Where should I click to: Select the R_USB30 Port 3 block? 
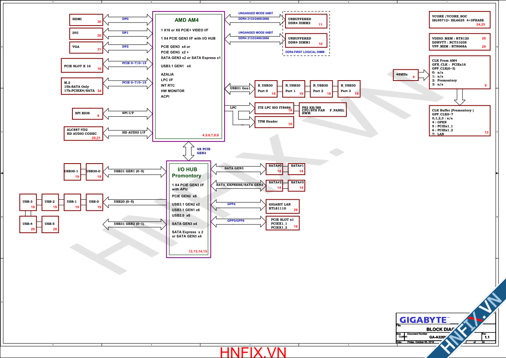(349, 88)
